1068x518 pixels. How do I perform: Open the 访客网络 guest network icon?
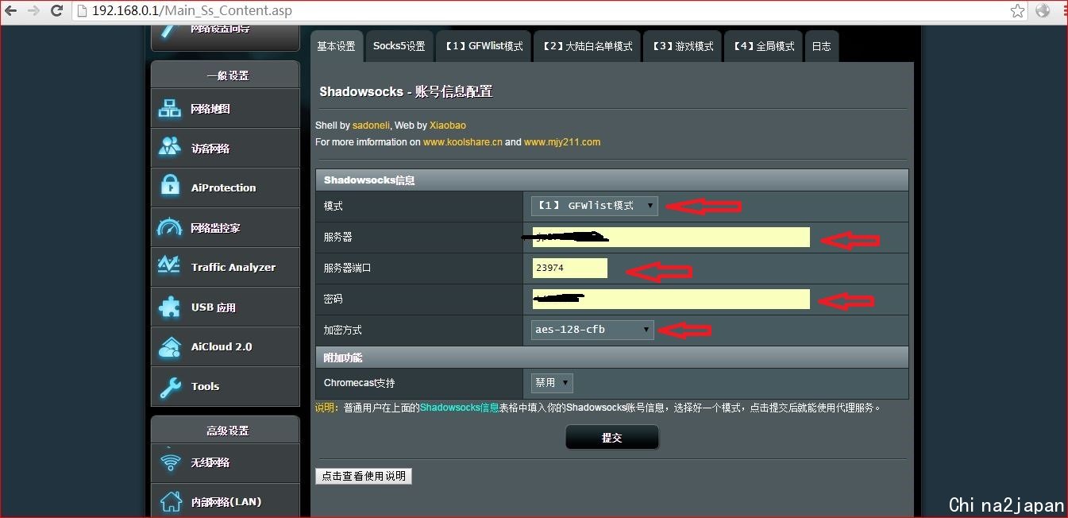[170, 148]
